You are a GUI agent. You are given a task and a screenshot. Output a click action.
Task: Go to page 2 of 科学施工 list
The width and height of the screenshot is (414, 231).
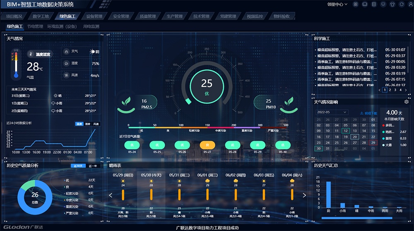click(x=390, y=90)
